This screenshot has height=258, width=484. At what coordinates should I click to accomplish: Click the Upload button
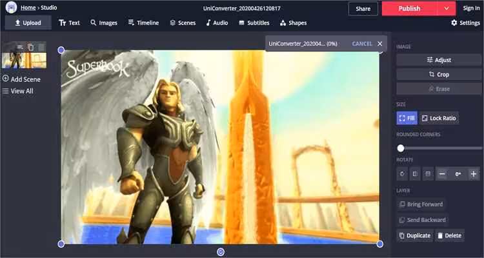(28, 23)
